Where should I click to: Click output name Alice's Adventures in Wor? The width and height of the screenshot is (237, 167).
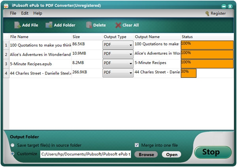(x=157, y=54)
